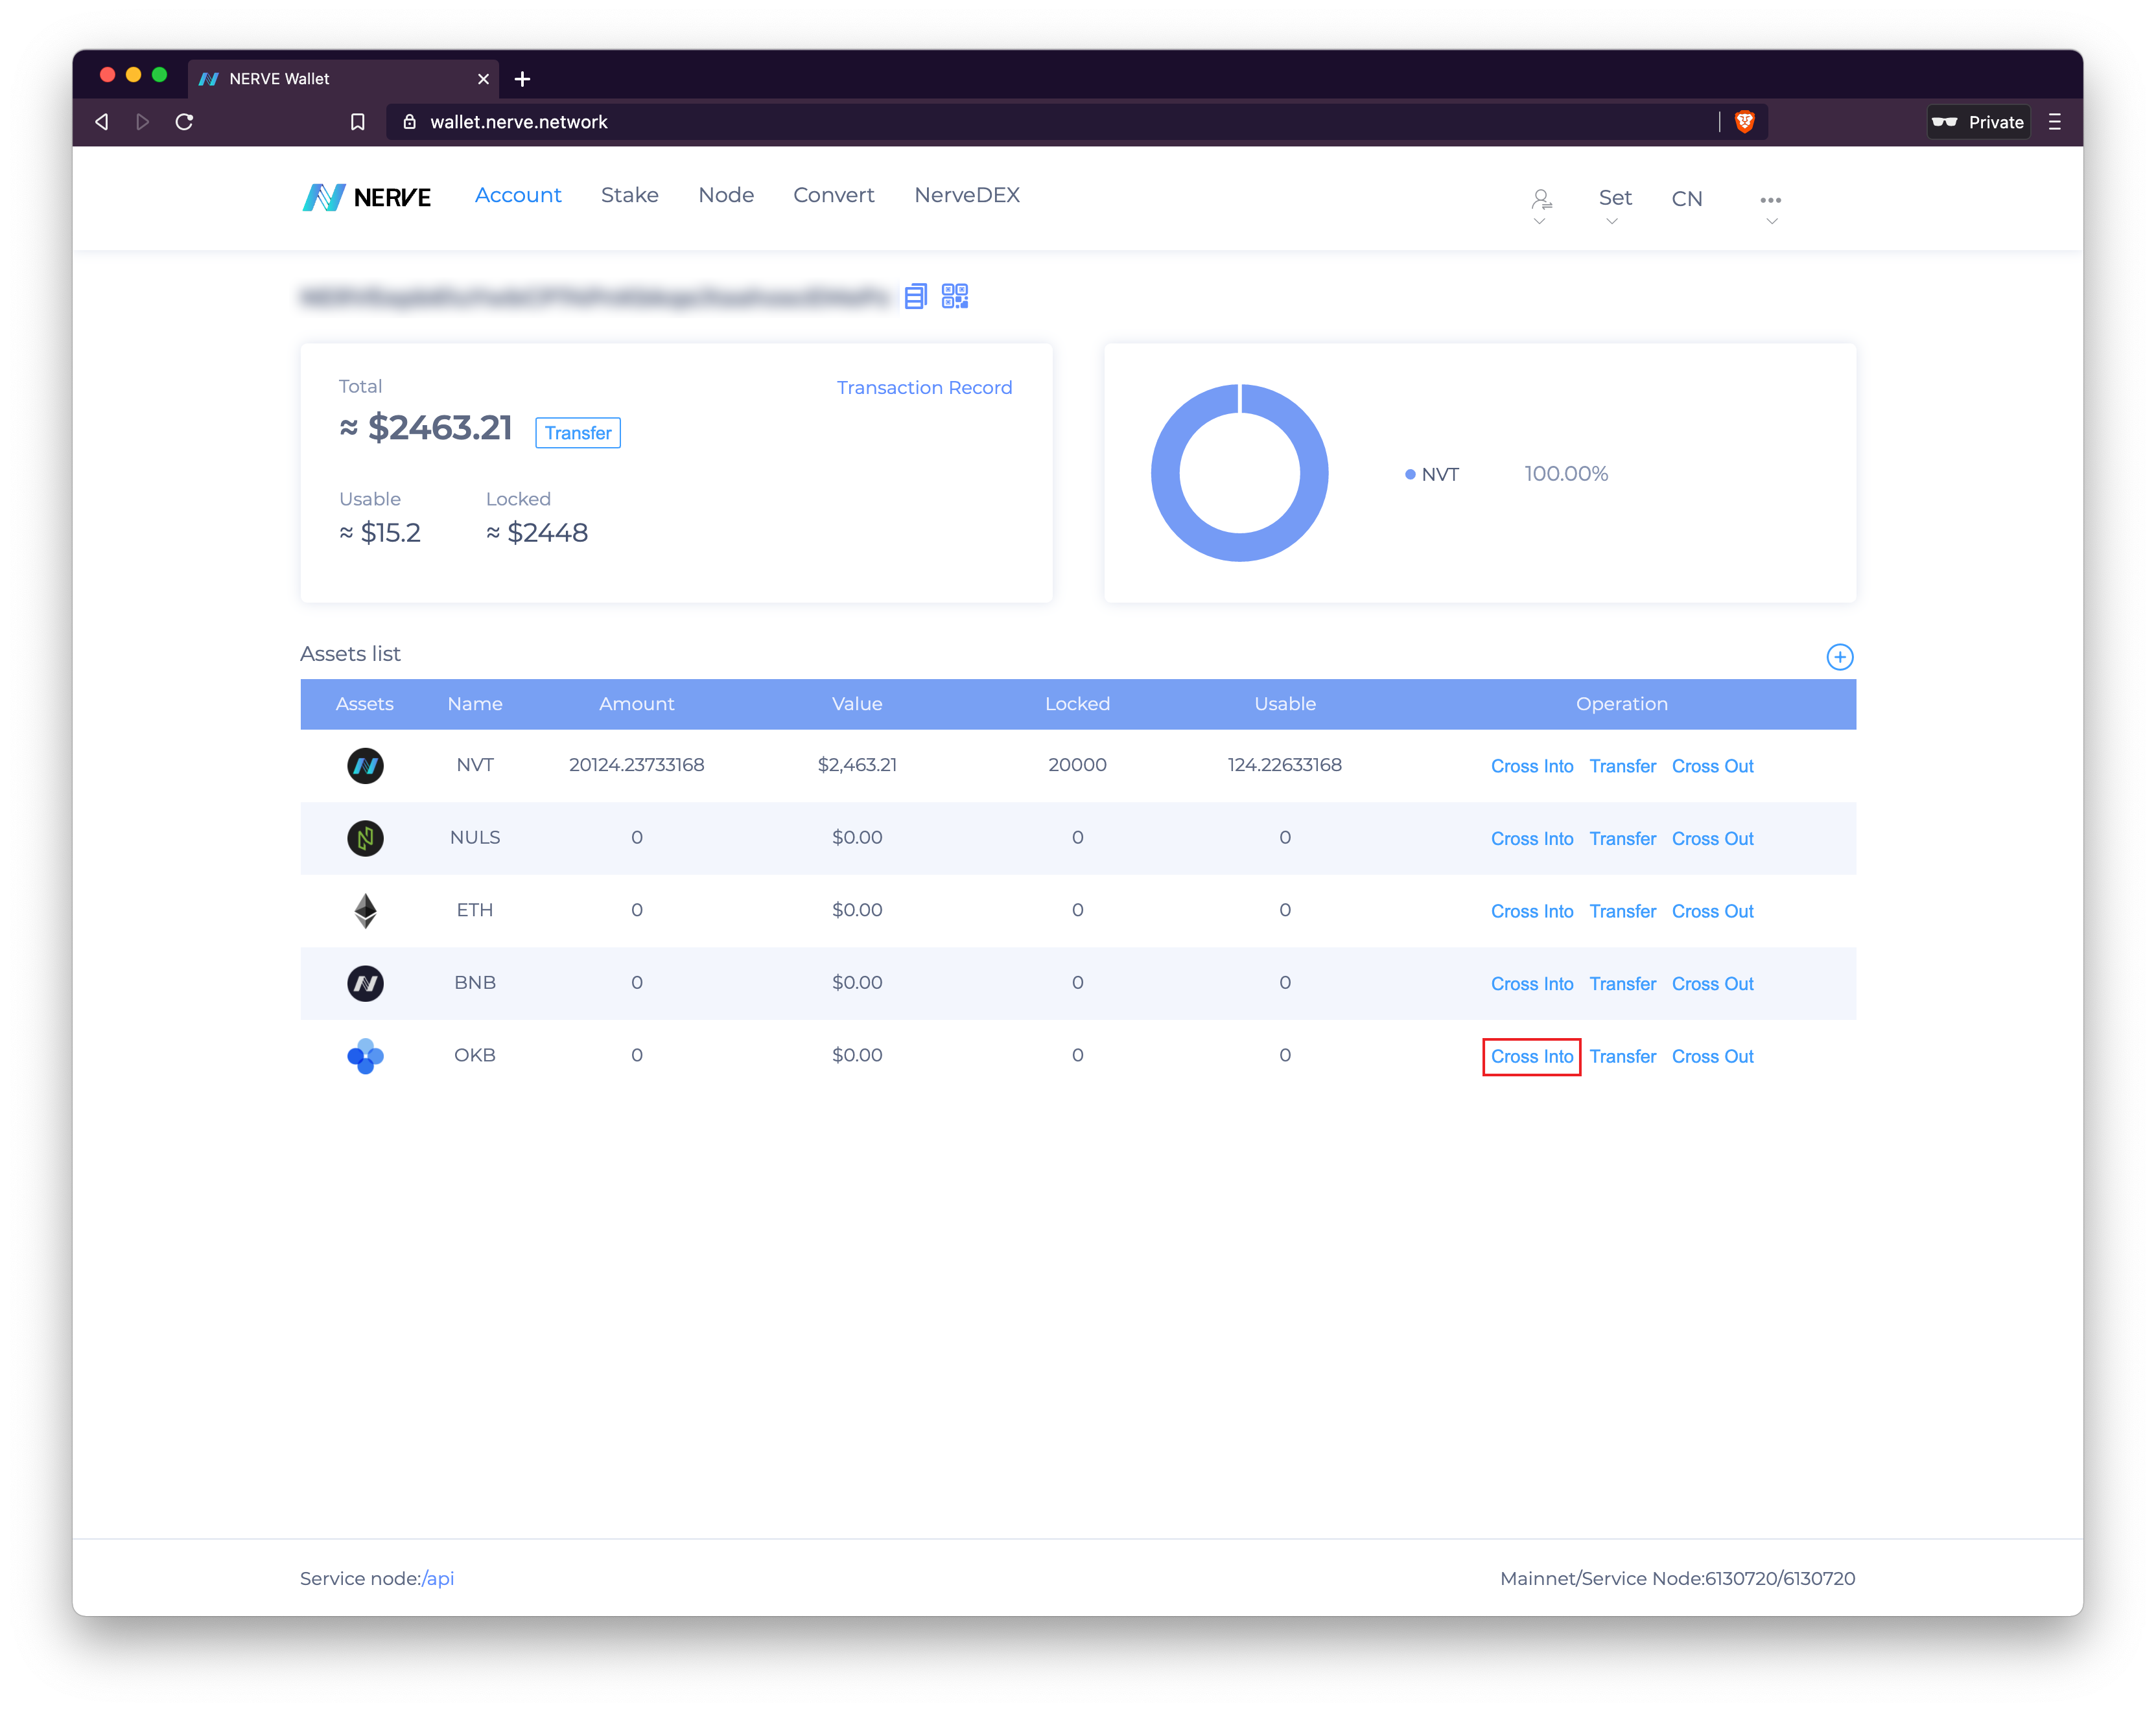
Task: Click the NULS token icon
Action: coord(365,839)
